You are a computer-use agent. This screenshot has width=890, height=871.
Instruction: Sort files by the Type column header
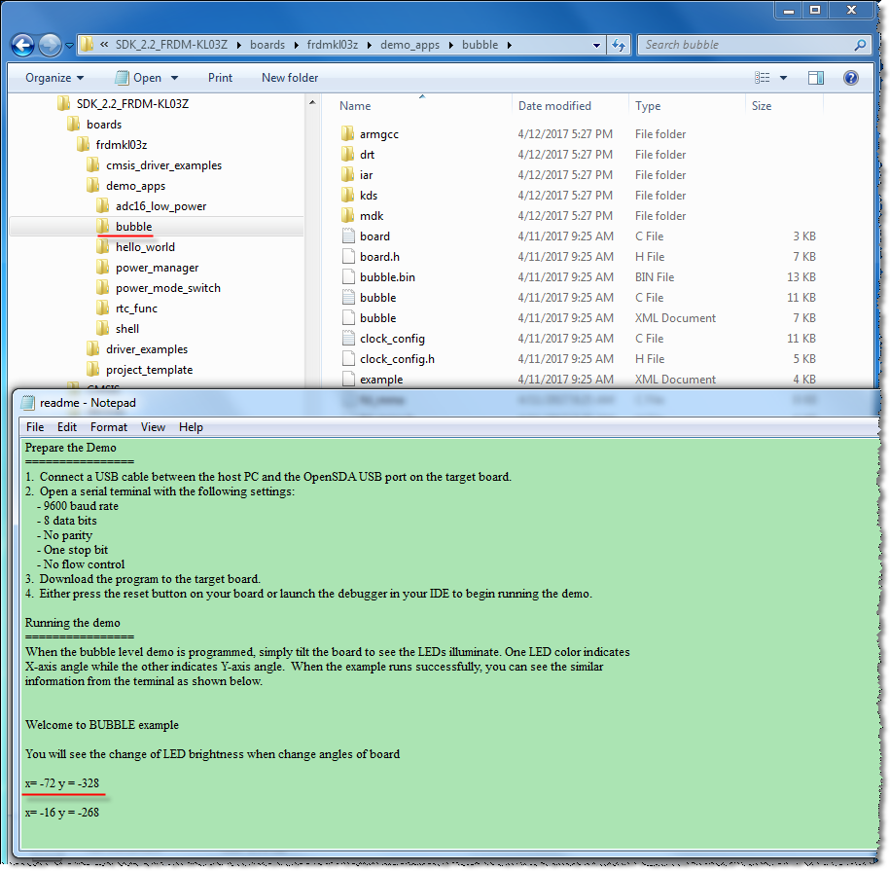(x=648, y=106)
